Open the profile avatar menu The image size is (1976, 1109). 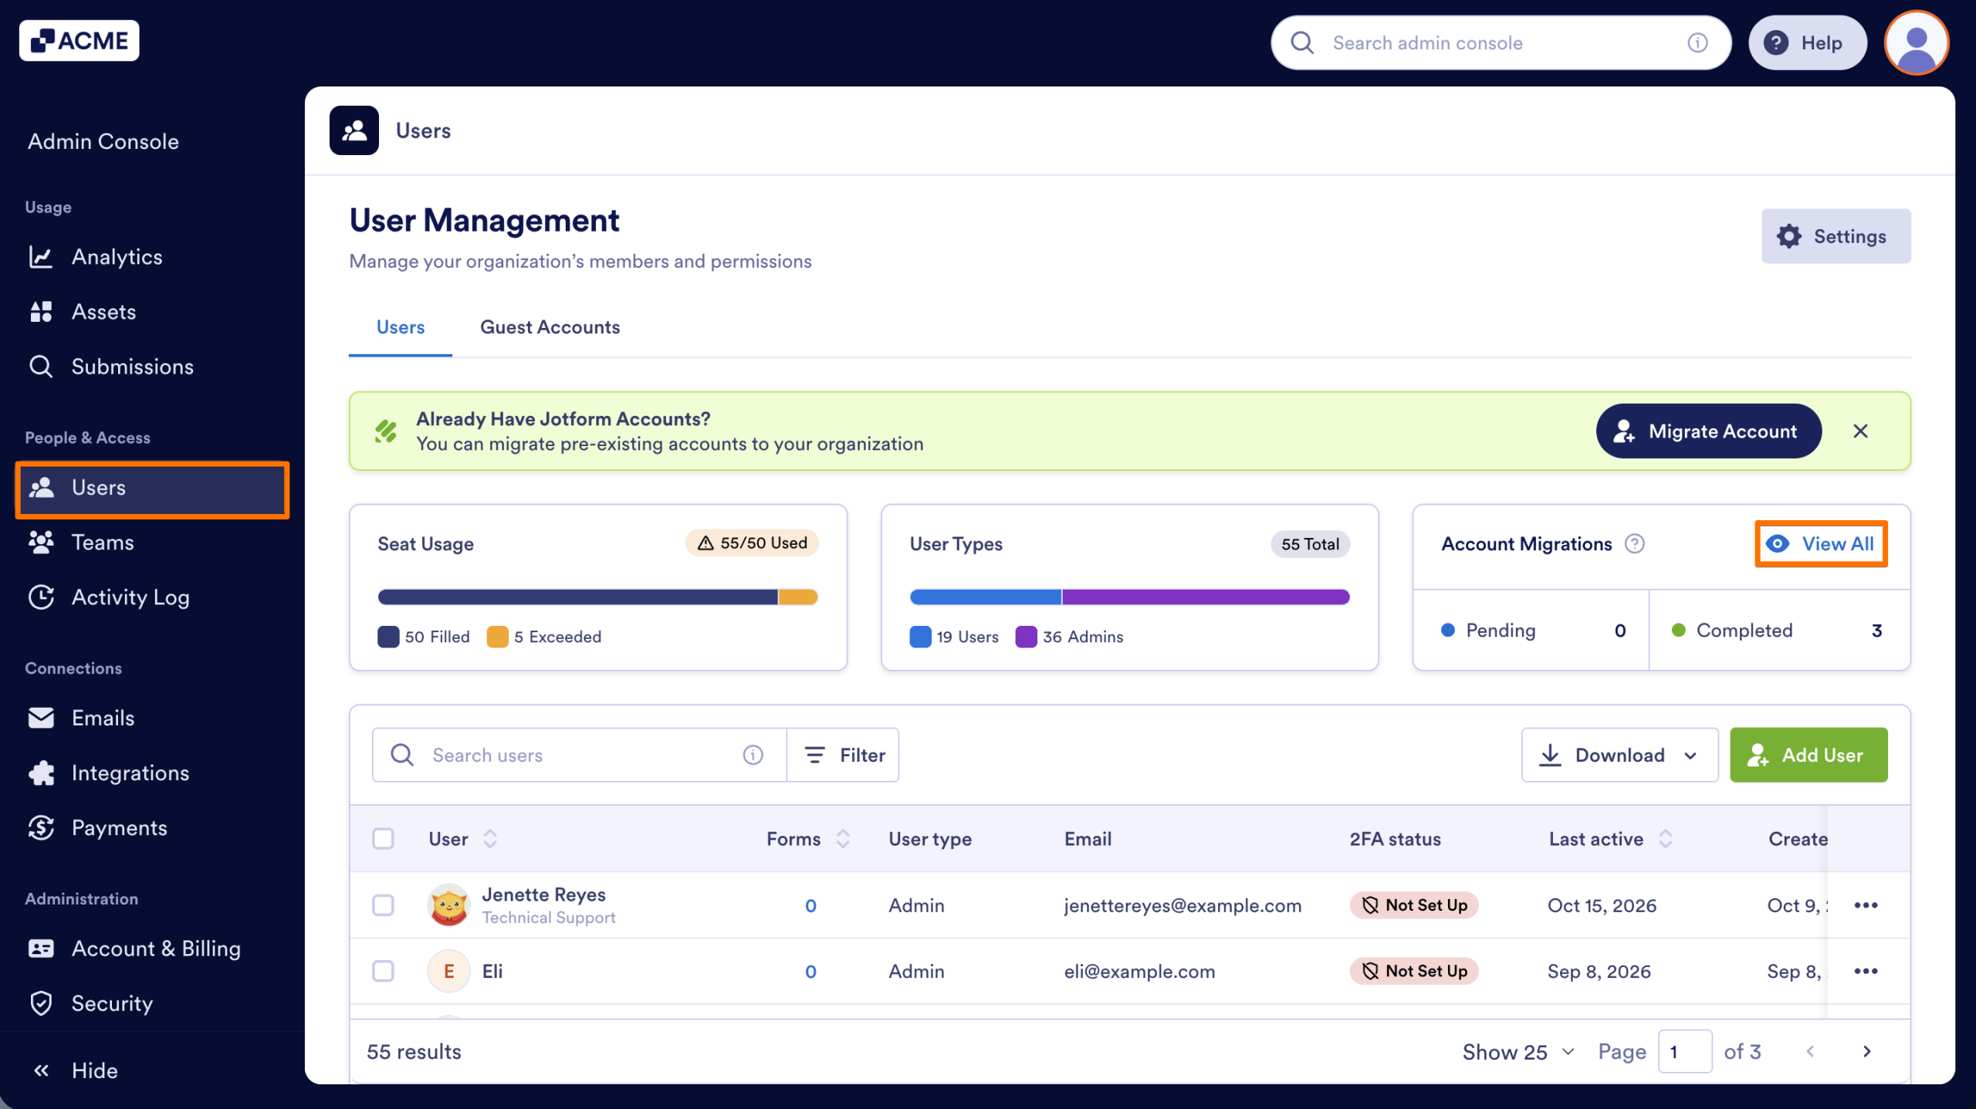click(x=1917, y=42)
